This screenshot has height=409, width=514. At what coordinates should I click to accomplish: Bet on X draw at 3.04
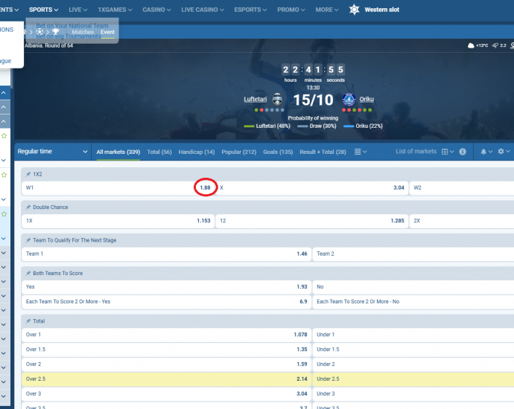[x=311, y=188]
